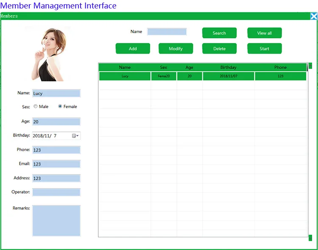Click the Start button
Screen dimensions: 318x250
click(265, 49)
